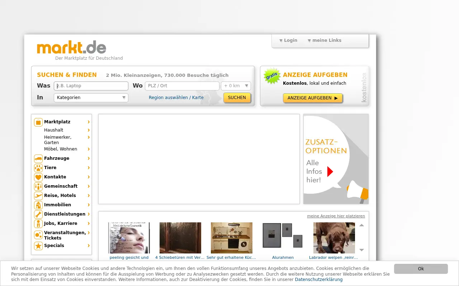The image size is (459, 286).
Task: Click the Reise, Hotels airplane icon
Action: 38,196
